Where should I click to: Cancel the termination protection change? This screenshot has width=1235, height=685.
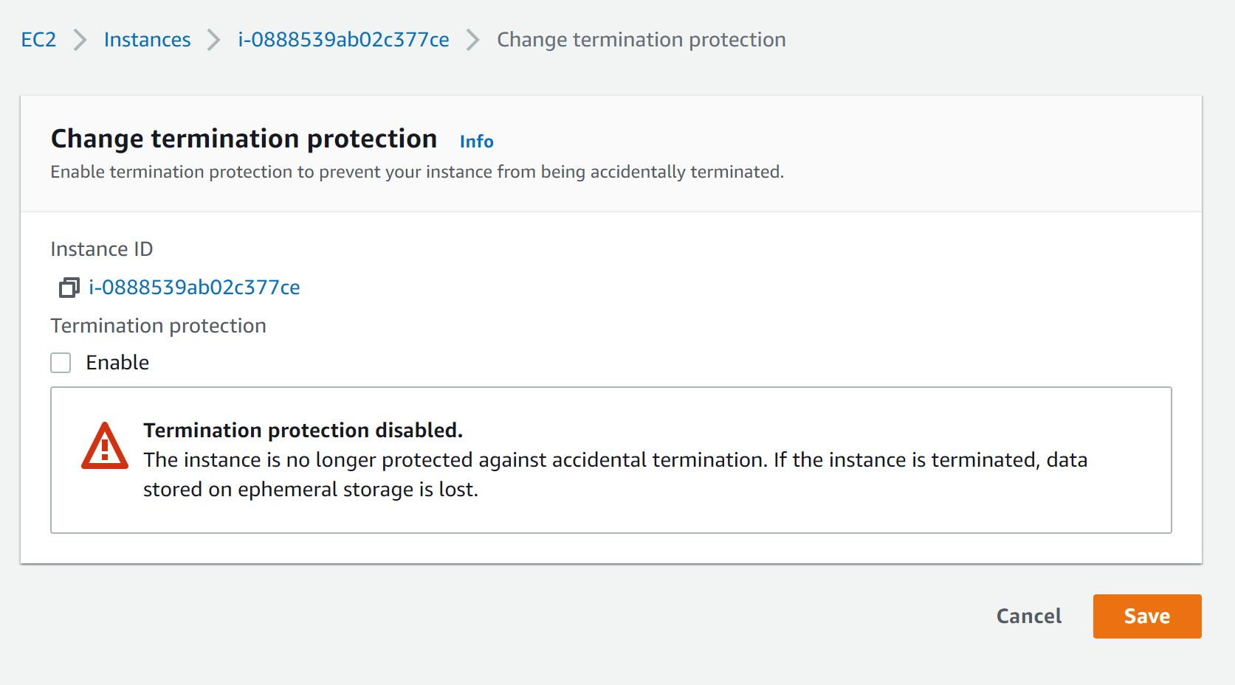(x=1029, y=616)
